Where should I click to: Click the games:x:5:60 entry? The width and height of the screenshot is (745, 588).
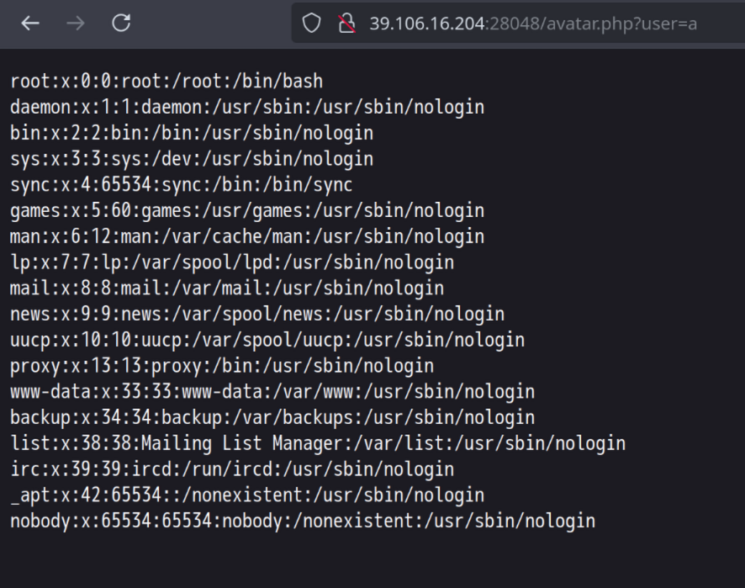[x=247, y=210]
